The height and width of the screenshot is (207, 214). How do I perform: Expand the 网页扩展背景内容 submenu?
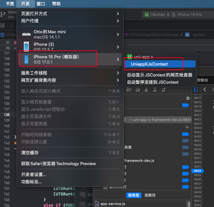coord(70,80)
